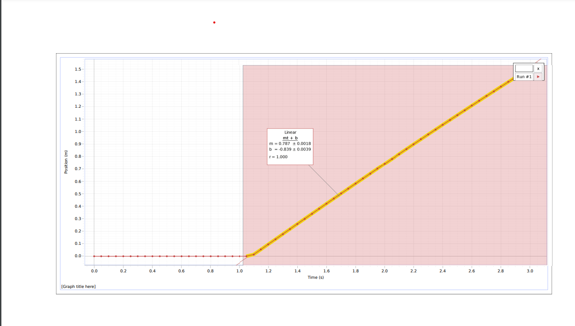Select the Run #1 label in the legend
Viewport: 575px width, 326px height.
point(524,77)
